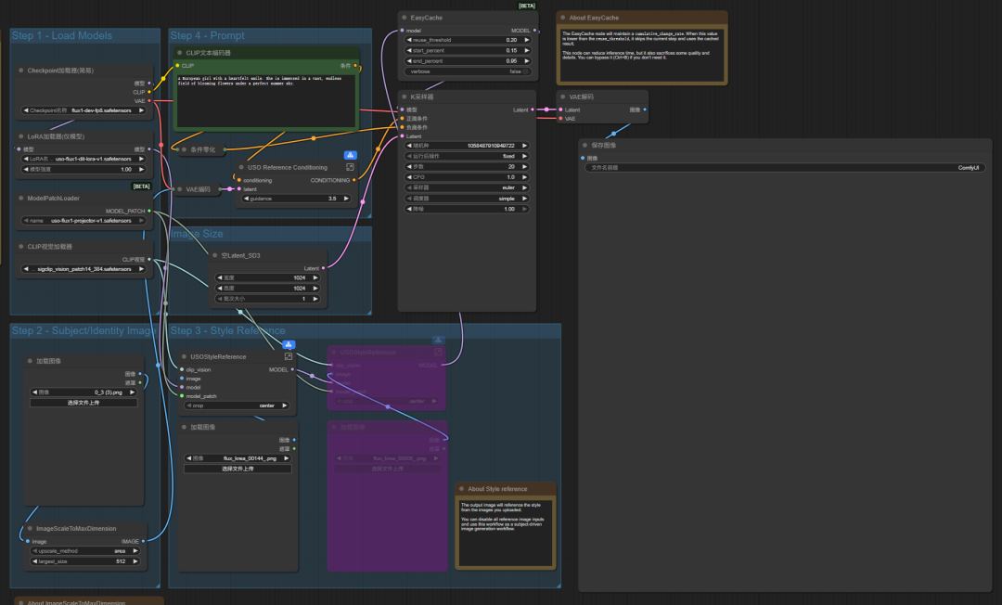Open subgraph via USO Reference Conditioning expand icon
The width and height of the screenshot is (1002, 605).
click(350, 167)
